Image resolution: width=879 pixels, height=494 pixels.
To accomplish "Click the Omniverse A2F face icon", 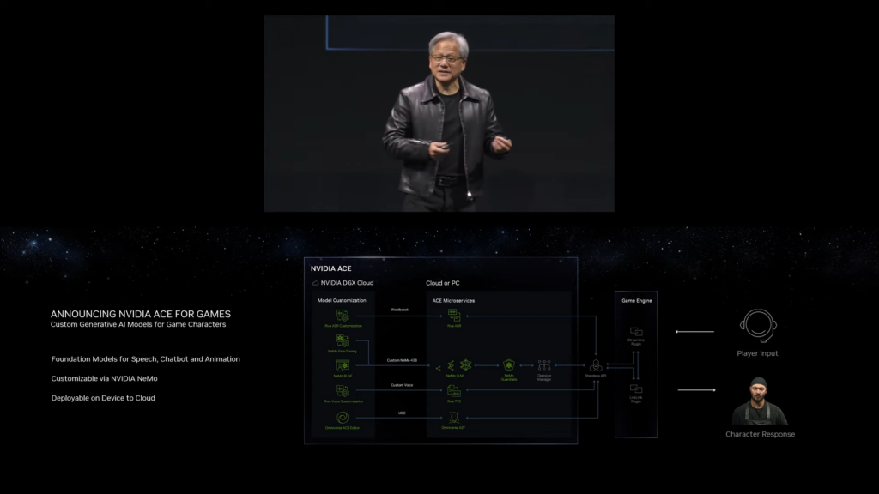I will coord(453,417).
